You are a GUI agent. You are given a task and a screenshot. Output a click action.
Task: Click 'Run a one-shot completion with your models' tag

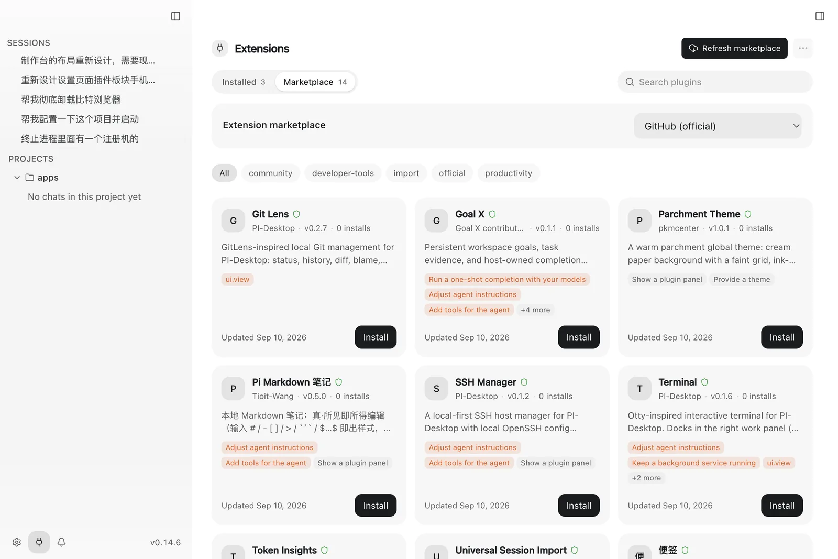coord(507,280)
